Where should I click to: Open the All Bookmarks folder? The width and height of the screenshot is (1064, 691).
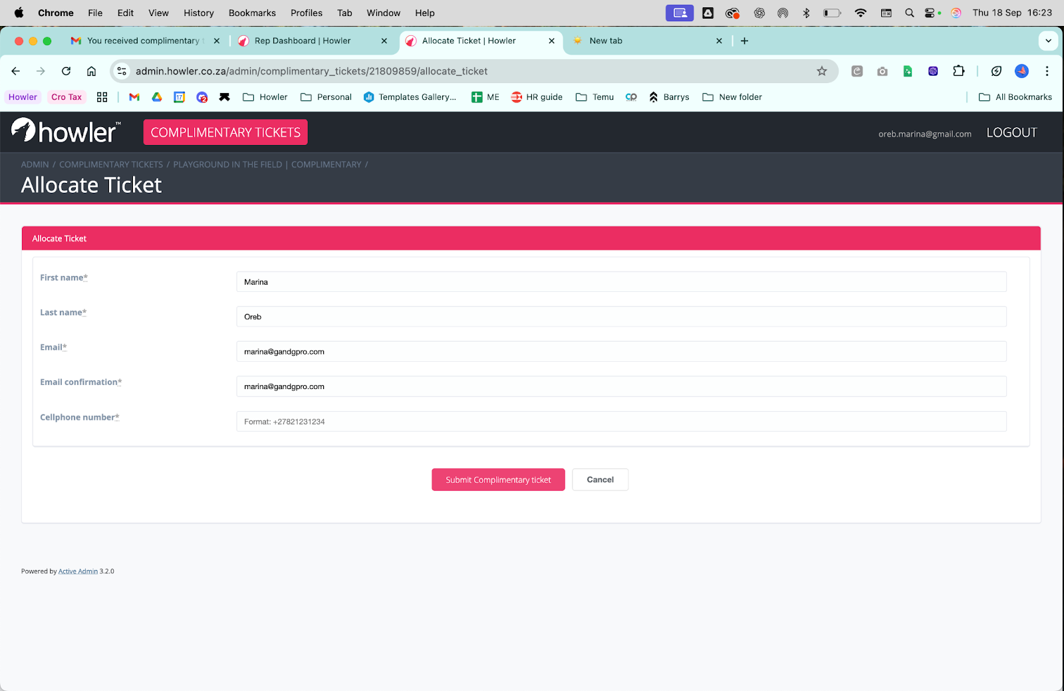point(1015,97)
